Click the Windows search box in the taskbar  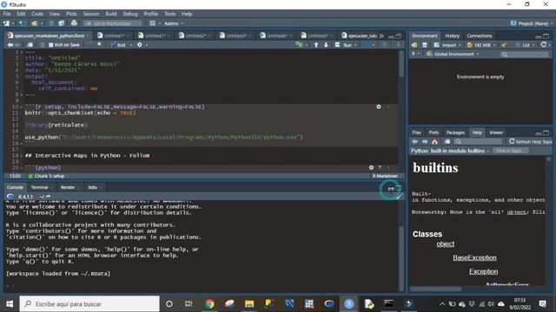coord(89,304)
